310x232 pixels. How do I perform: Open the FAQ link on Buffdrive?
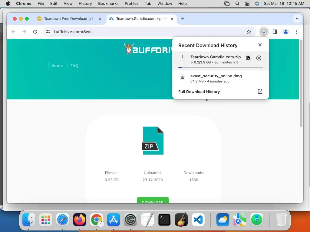tap(74, 66)
